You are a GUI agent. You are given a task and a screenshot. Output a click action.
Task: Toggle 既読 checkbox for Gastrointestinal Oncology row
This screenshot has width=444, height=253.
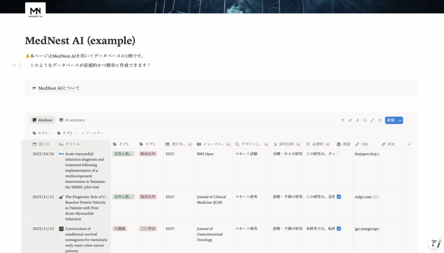coord(339,229)
